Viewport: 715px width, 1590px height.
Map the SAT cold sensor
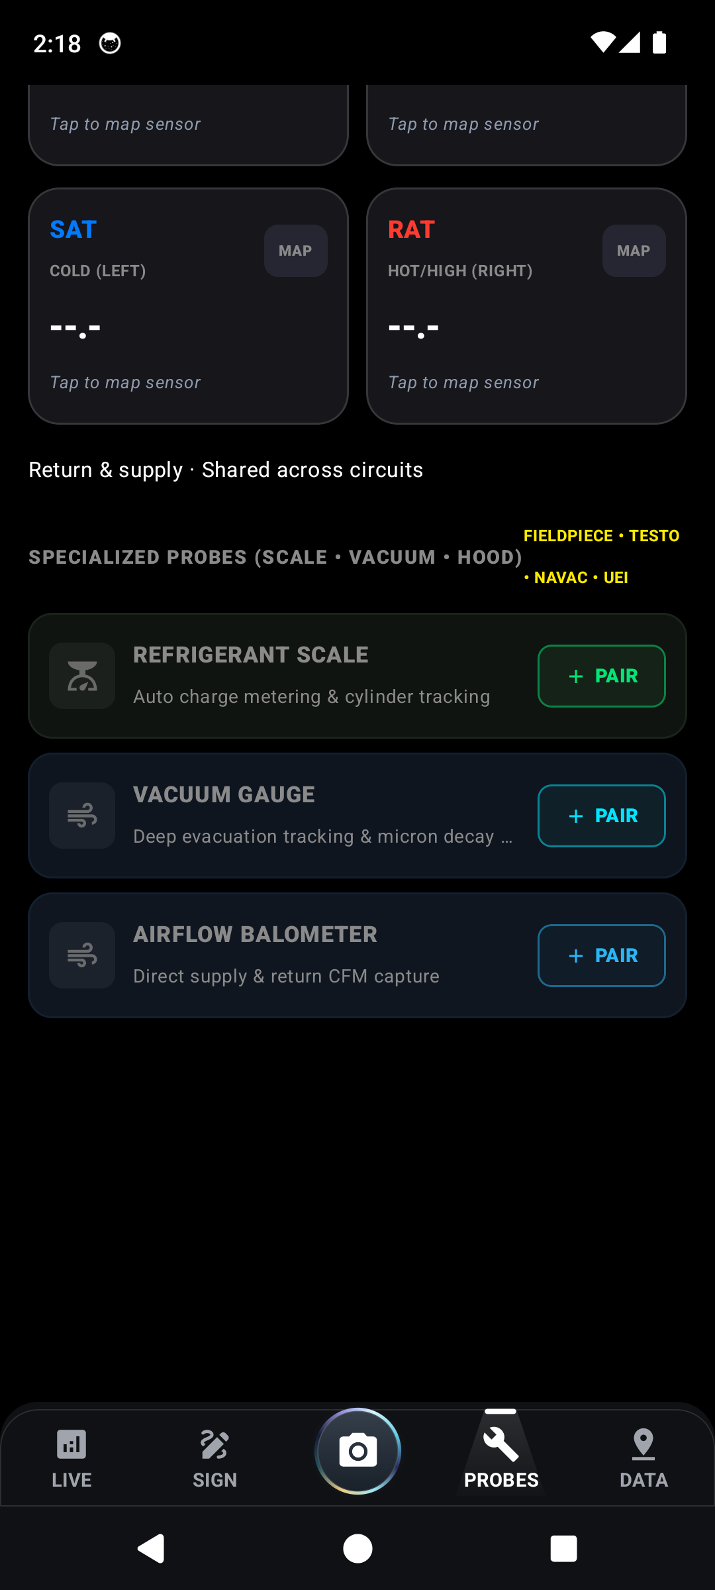pyautogui.click(x=296, y=250)
